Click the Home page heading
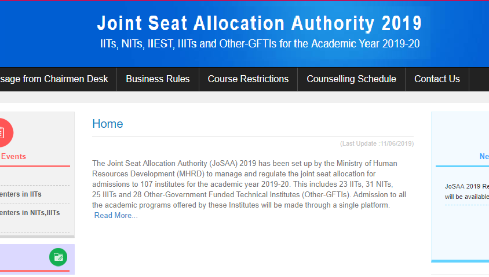This screenshot has width=489, height=277. point(108,124)
